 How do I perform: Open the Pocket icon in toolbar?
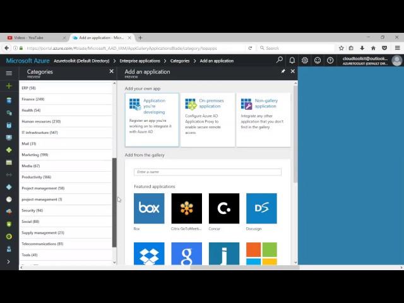tap(384, 48)
